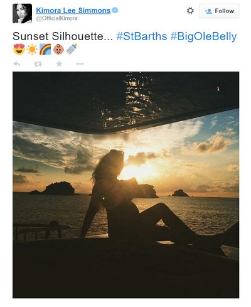Click the sun emoji
This screenshot has width=251, height=307.
pos(32,50)
